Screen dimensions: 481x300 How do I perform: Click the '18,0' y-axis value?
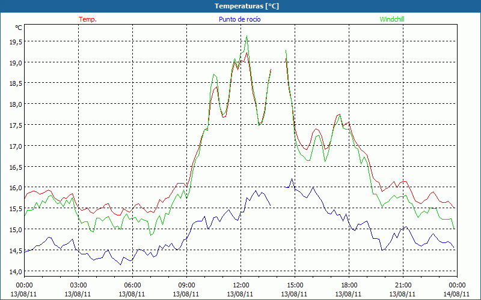16,104
